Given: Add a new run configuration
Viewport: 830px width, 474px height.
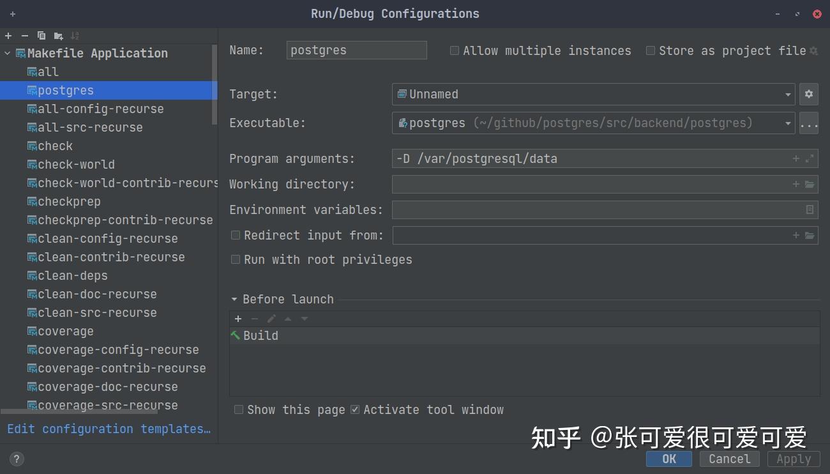Looking at the screenshot, I should [x=8, y=36].
